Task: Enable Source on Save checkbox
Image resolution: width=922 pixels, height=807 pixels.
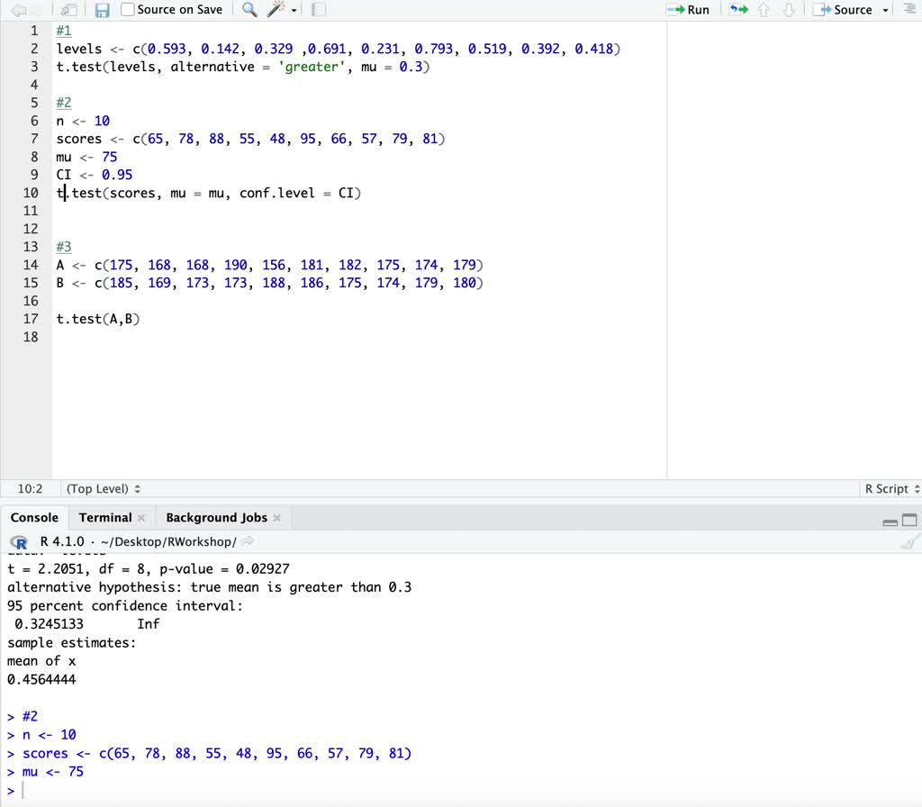Action: [128, 9]
